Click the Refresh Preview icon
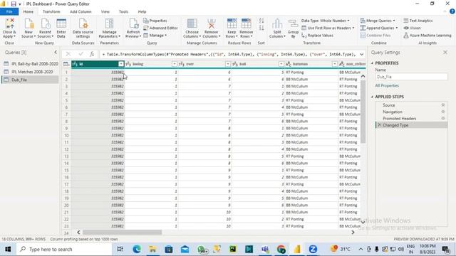 pyautogui.click(x=133, y=24)
